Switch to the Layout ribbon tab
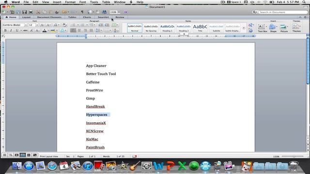The width and height of the screenshot is (310, 174). point(26,17)
